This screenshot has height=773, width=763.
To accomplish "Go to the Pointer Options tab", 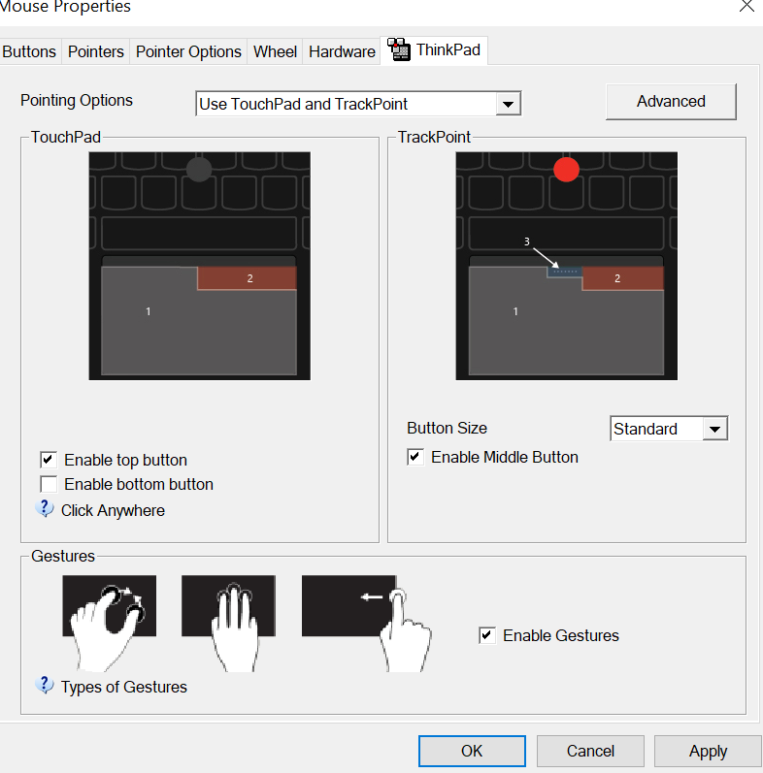I will (x=188, y=51).
